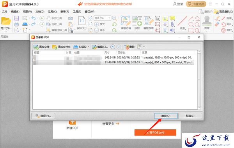Click the Undo arrow icon
The image size is (234, 148).
34,18
